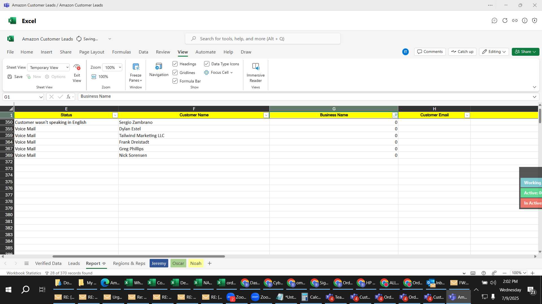This screenshot has width=542, height=304.
Task: Click the refresh icon in header
Action: tap(505, 21)
